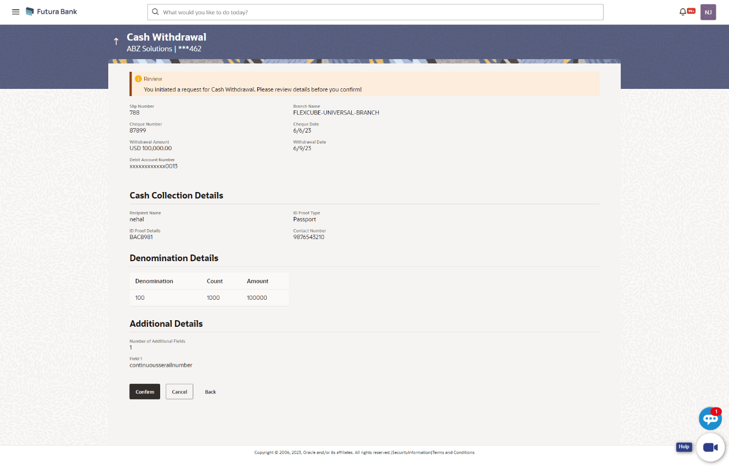This screenshot has height=466, width=729.
Task: Click the search magnifier icon
Action: [155, 12]
